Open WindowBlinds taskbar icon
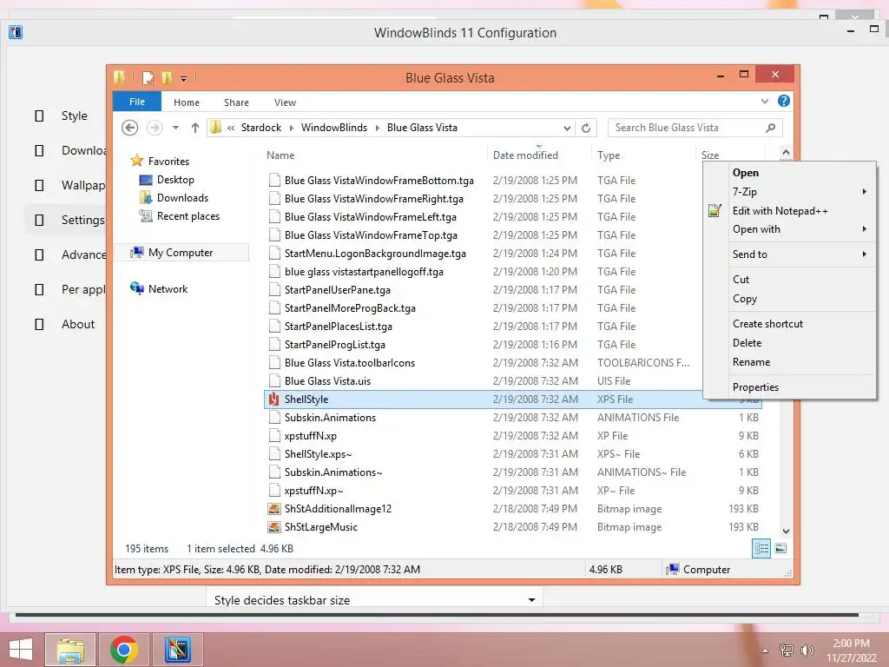The width and height of the screenshot is (889, 667). tap(177, 650)
